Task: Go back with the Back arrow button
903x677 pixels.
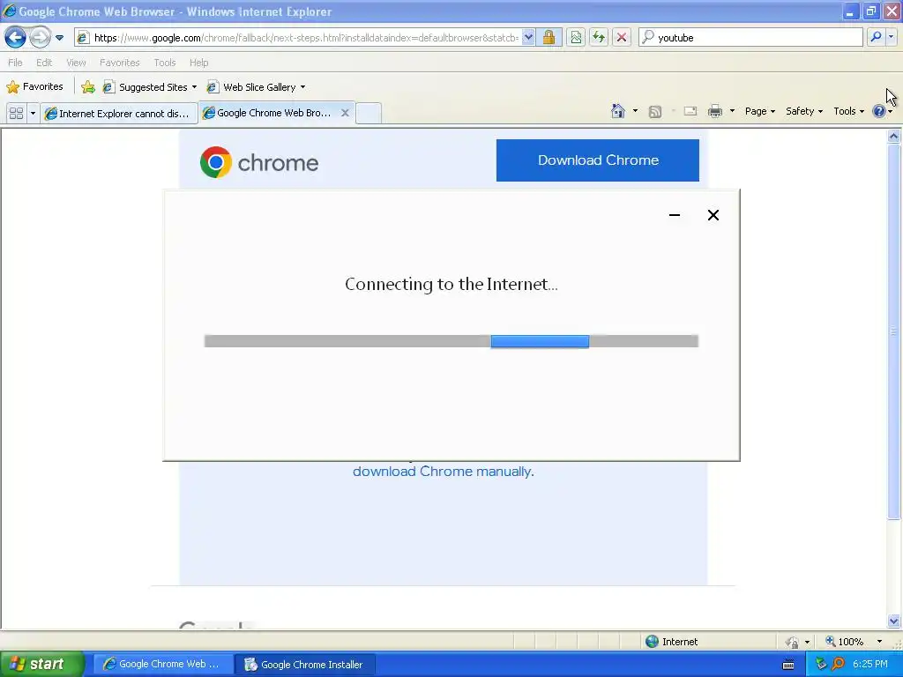Action: [x=15, y=37]
